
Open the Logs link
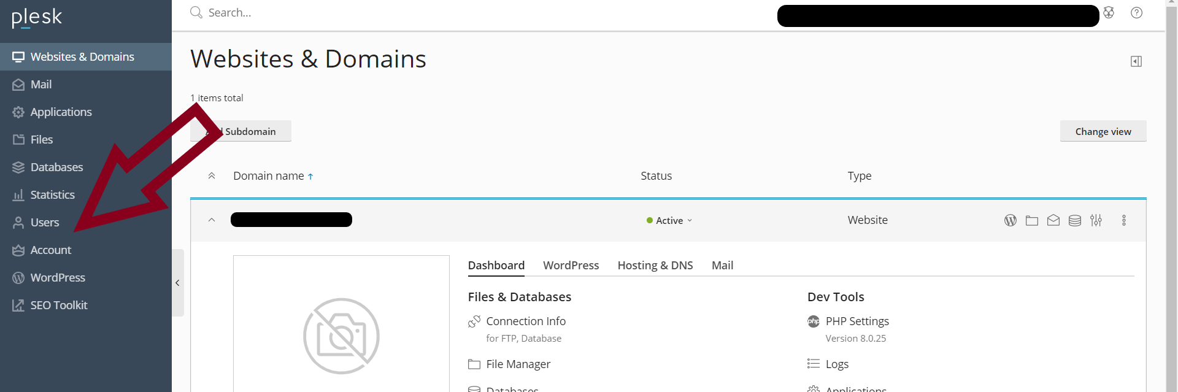837,364
